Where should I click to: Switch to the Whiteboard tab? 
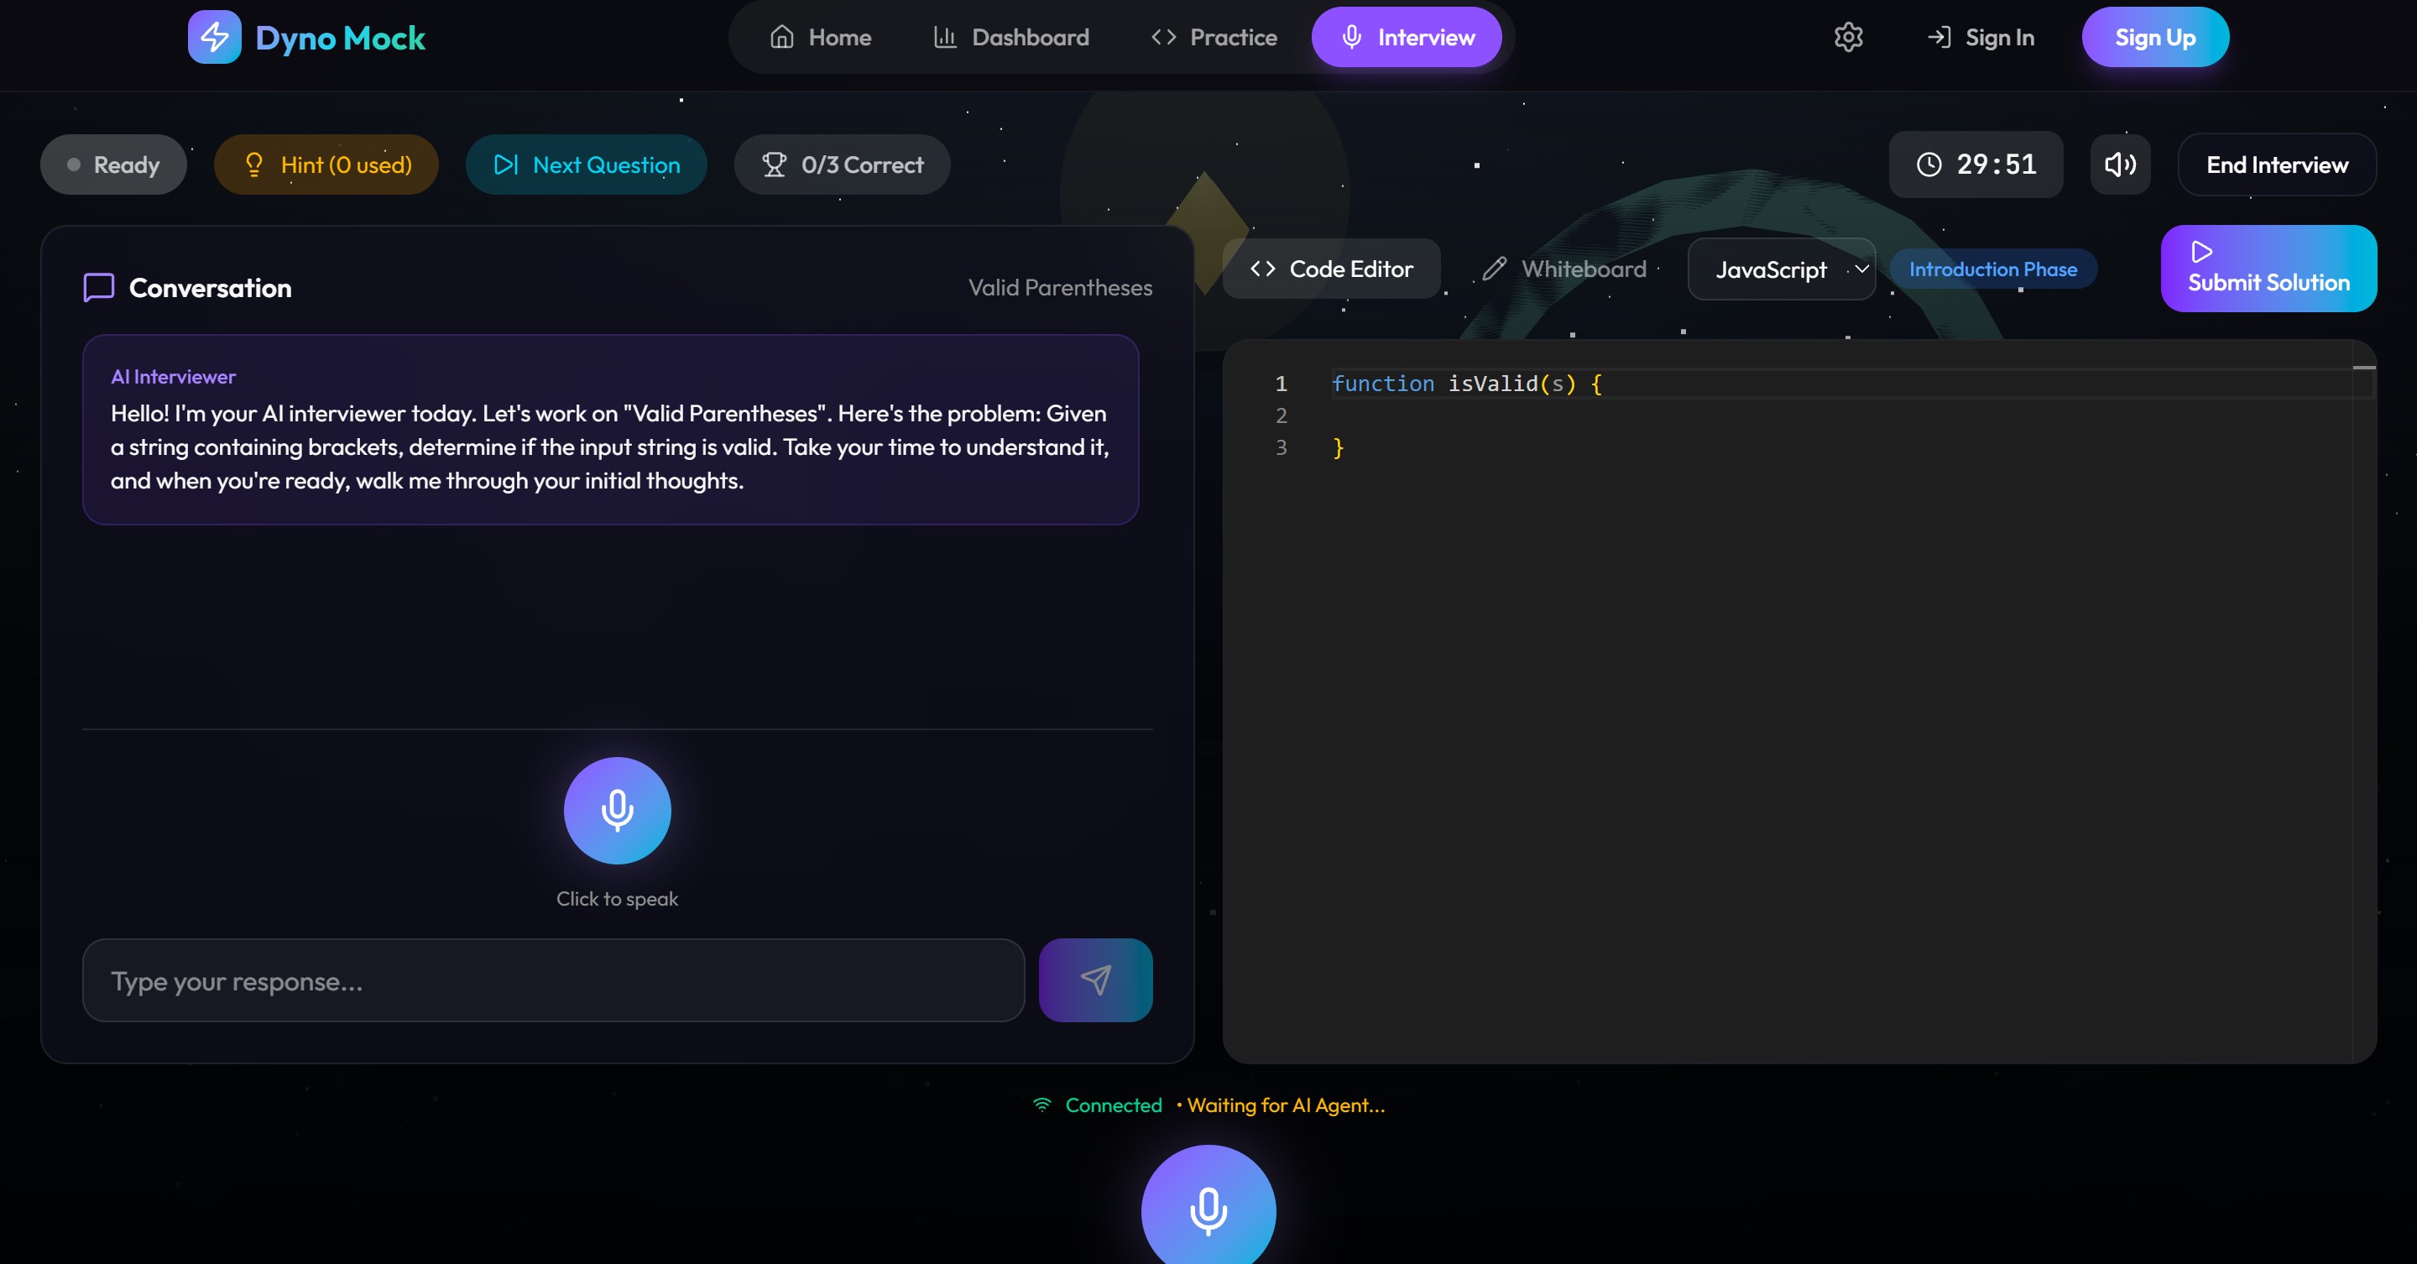pos(1563,269)
